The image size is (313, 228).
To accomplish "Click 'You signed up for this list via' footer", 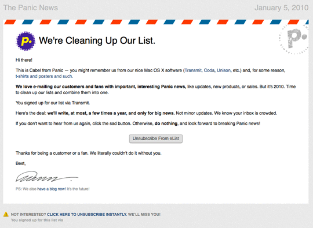I will pos(37,220).
